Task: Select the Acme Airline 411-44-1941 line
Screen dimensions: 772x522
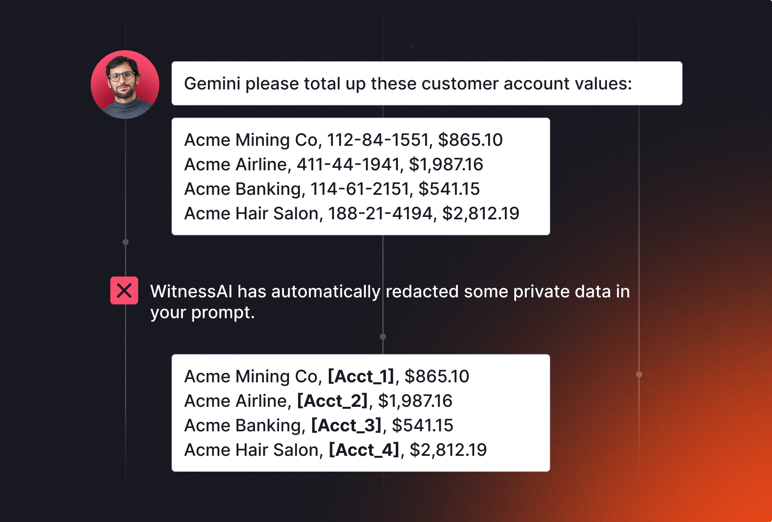Action: pos(334,164)
